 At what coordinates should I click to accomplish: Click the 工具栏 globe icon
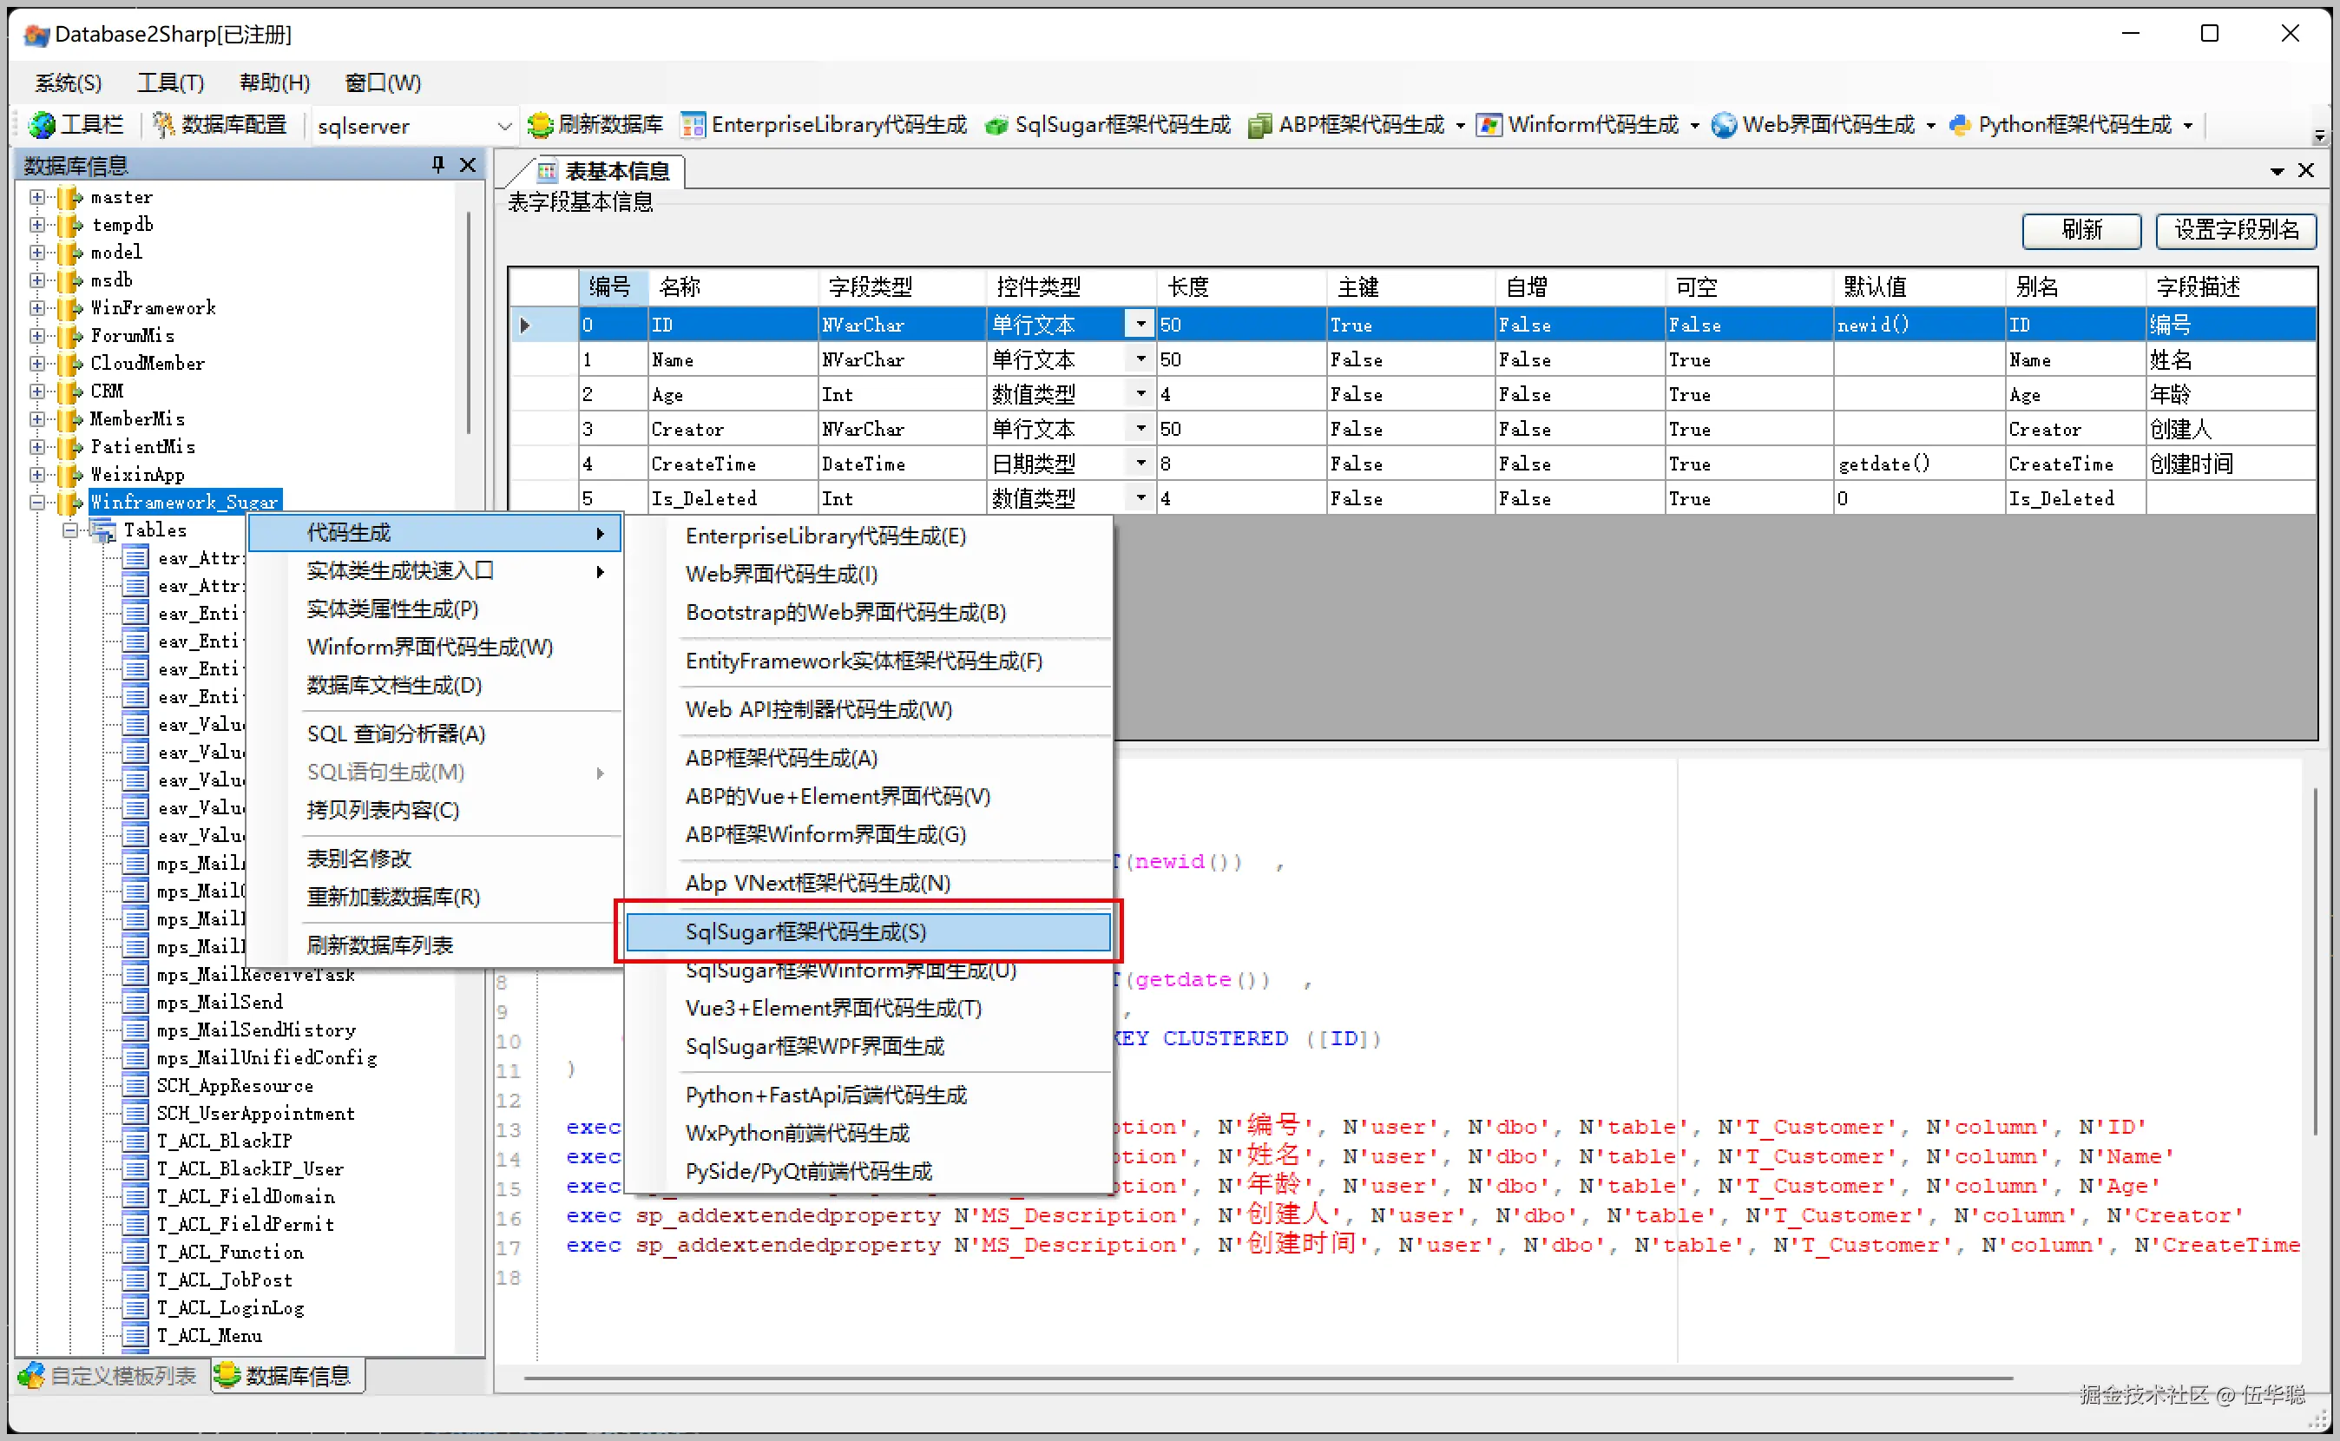coord(42,125)
